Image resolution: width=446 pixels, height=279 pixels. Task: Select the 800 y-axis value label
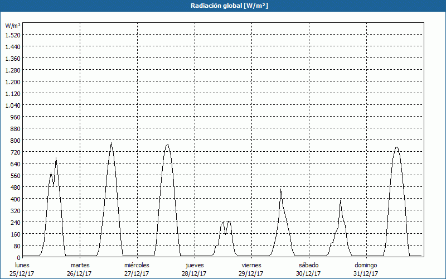point(14,140)
